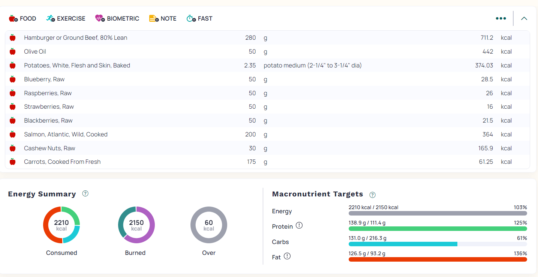
Task: Select the Salmon, Atlantic, Wild, Cooked entry
Action: pos(66,134)
